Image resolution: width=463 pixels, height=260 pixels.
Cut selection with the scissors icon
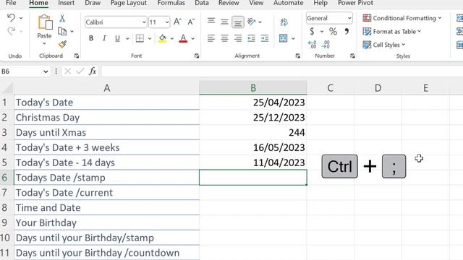point(62,18)
